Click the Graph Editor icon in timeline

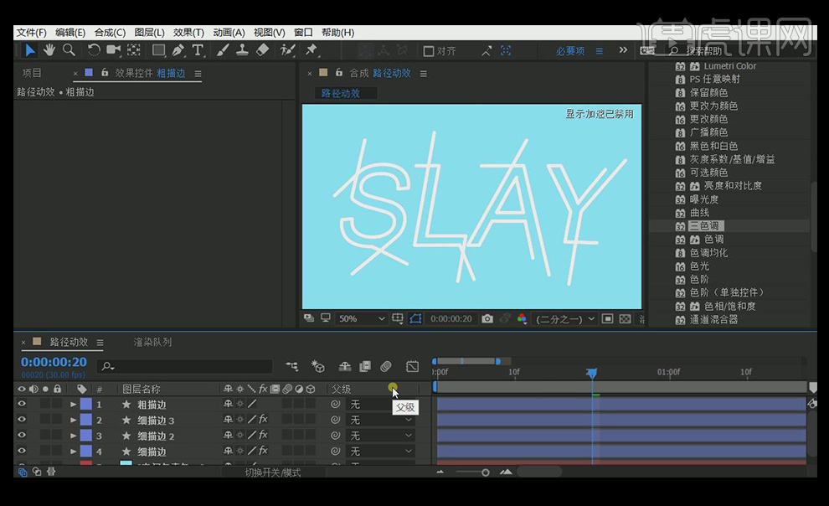click(x=412, y=366)
